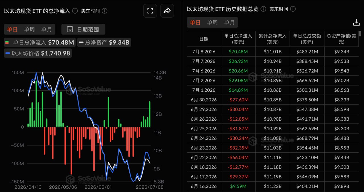The image size is (364, 192).
Task: Switch history table to 单周
Action: tap(212, 22)
